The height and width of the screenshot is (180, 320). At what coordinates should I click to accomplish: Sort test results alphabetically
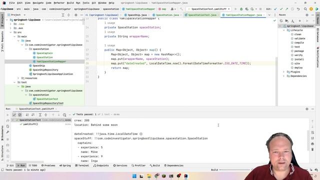tap(27, 114)
